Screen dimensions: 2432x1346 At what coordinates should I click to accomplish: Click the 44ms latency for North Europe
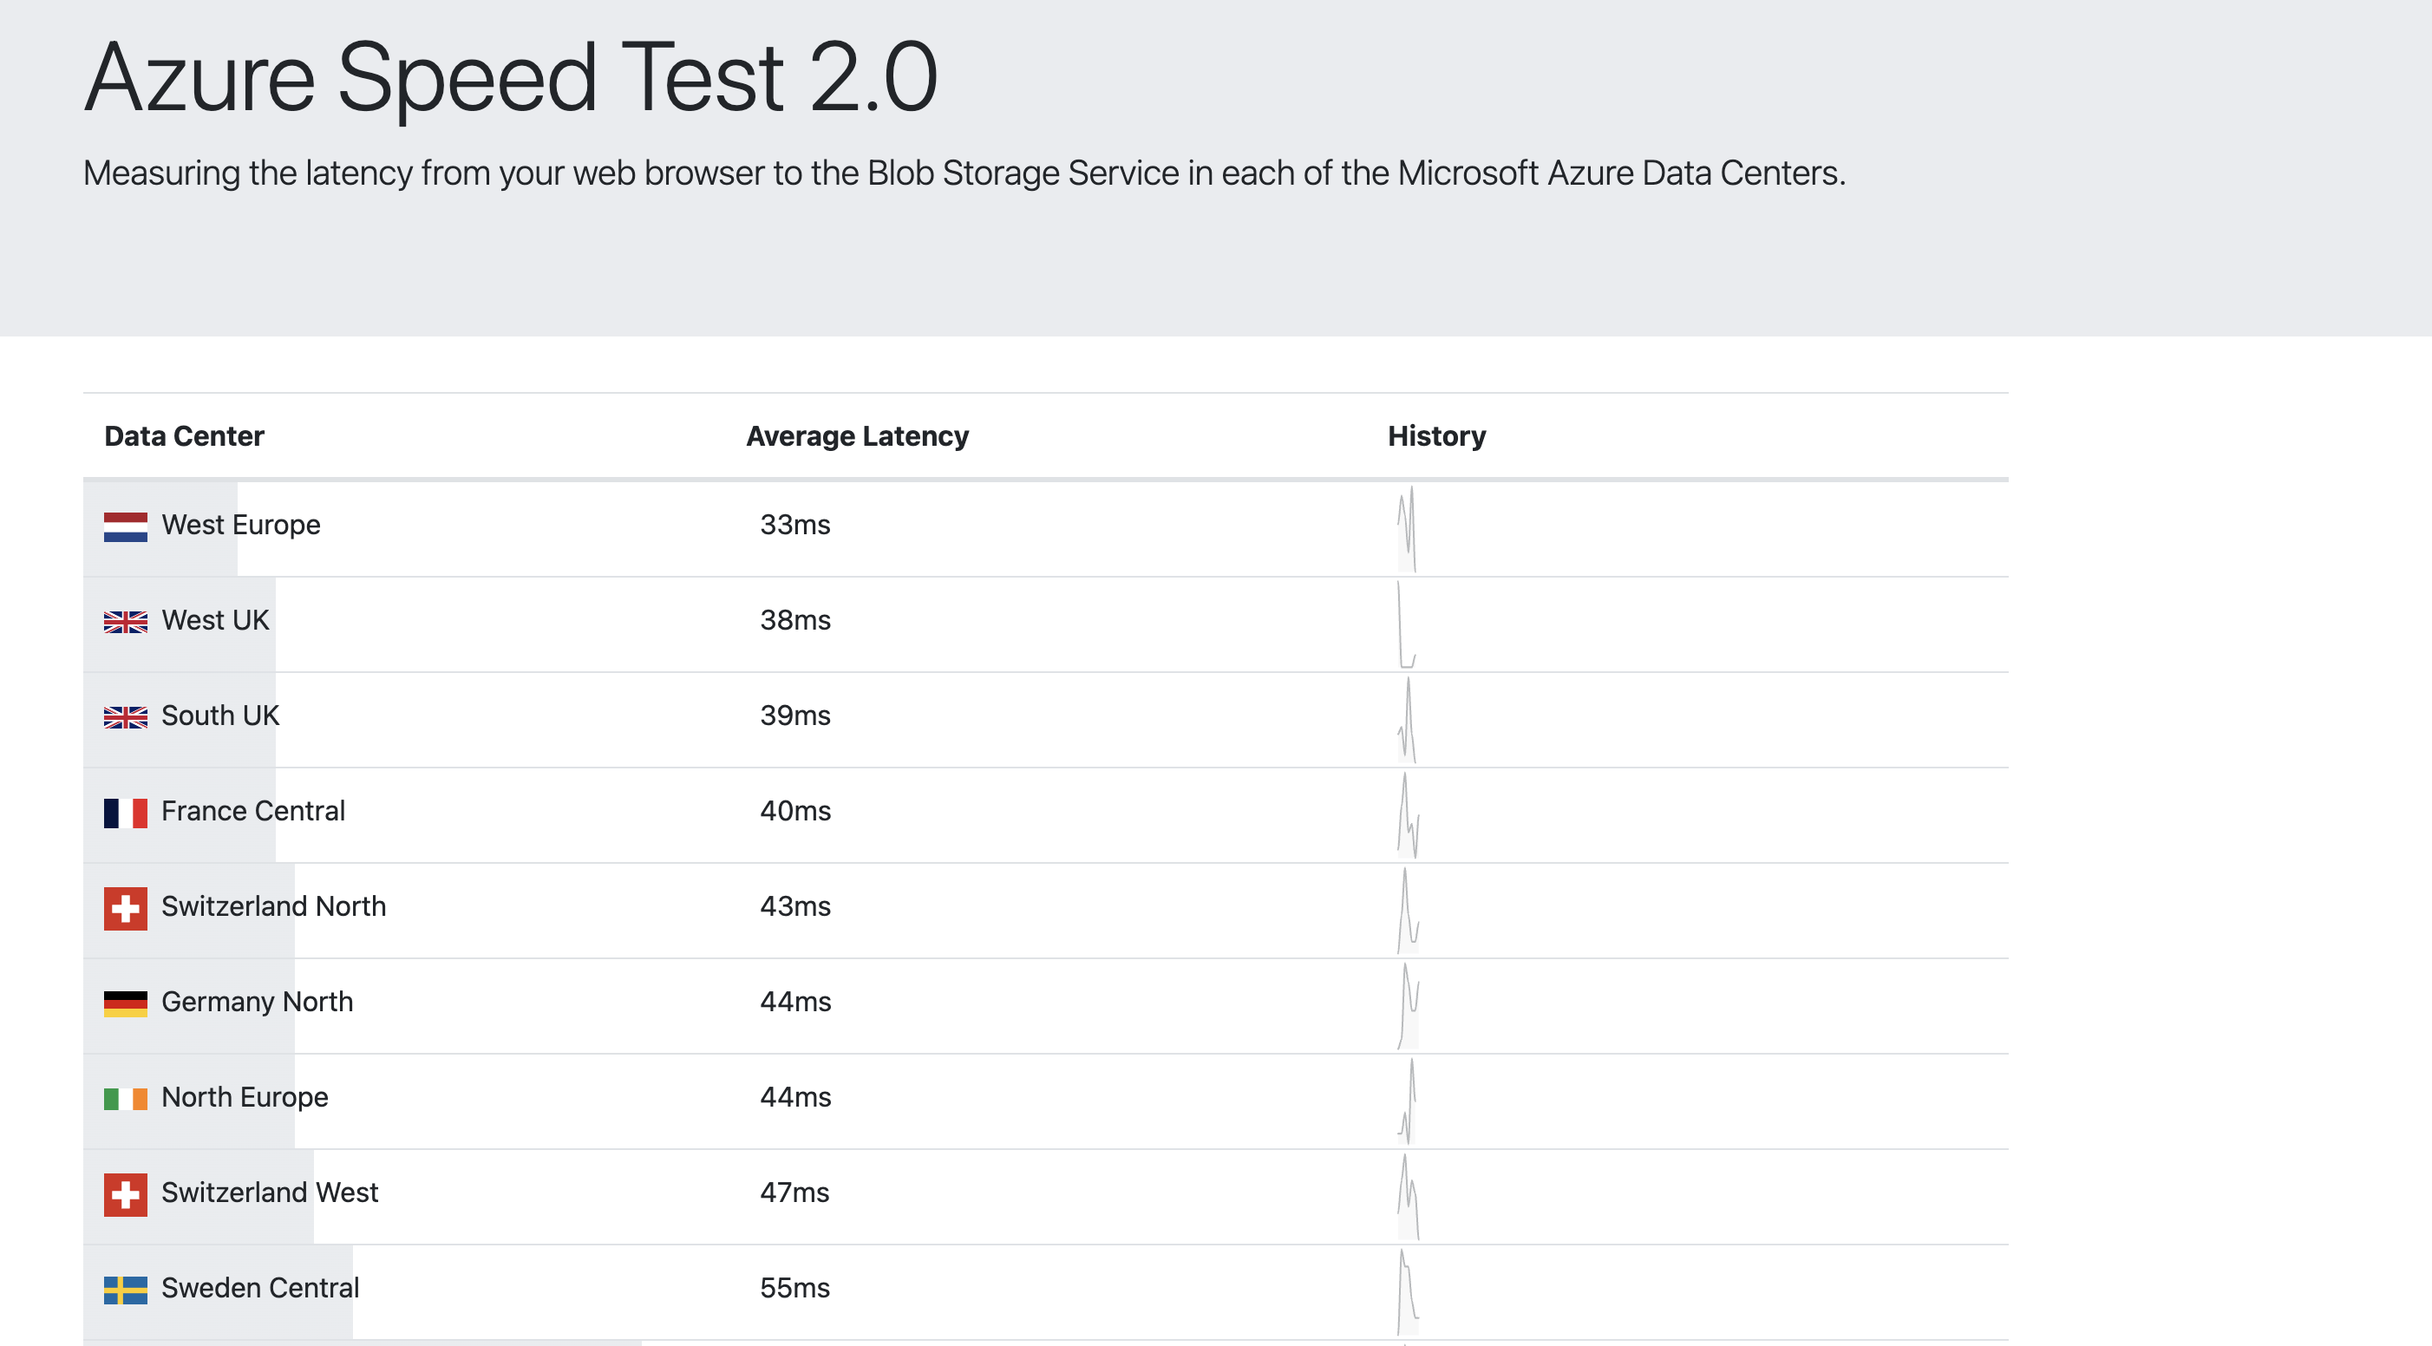[x=795, y=1097]
